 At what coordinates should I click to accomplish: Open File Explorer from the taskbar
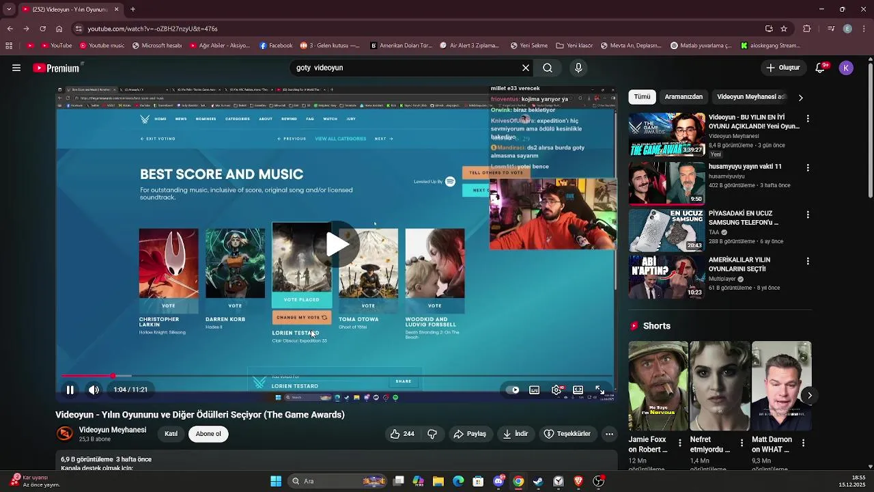pos(438,481)
